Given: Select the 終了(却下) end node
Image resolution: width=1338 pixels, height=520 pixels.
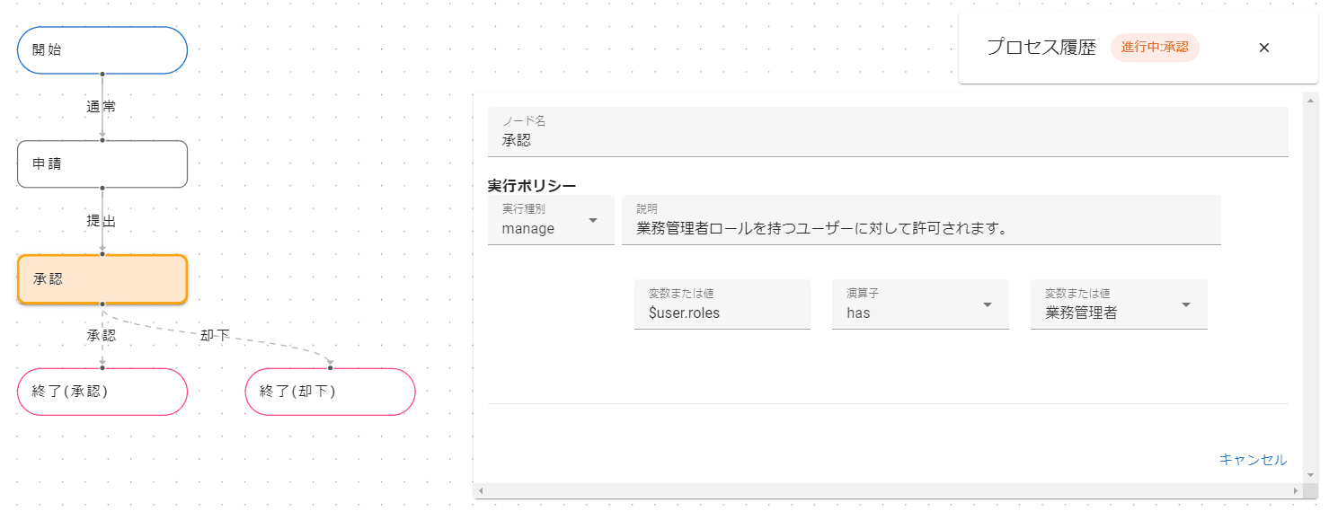Looking at the screenshot, I should 330,392.
